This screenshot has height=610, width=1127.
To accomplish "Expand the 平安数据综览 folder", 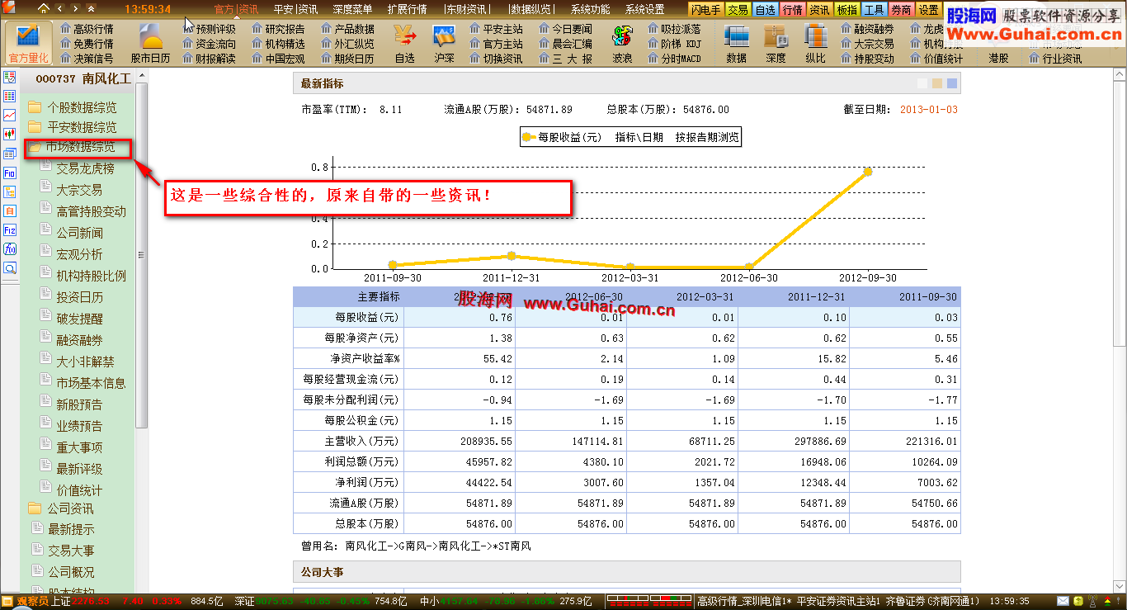I will (x=72, y=127).
